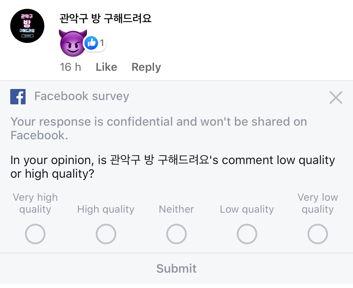Select the Low quality radio button
Screen dimensions: 353x288
click(x=247, y=234)
